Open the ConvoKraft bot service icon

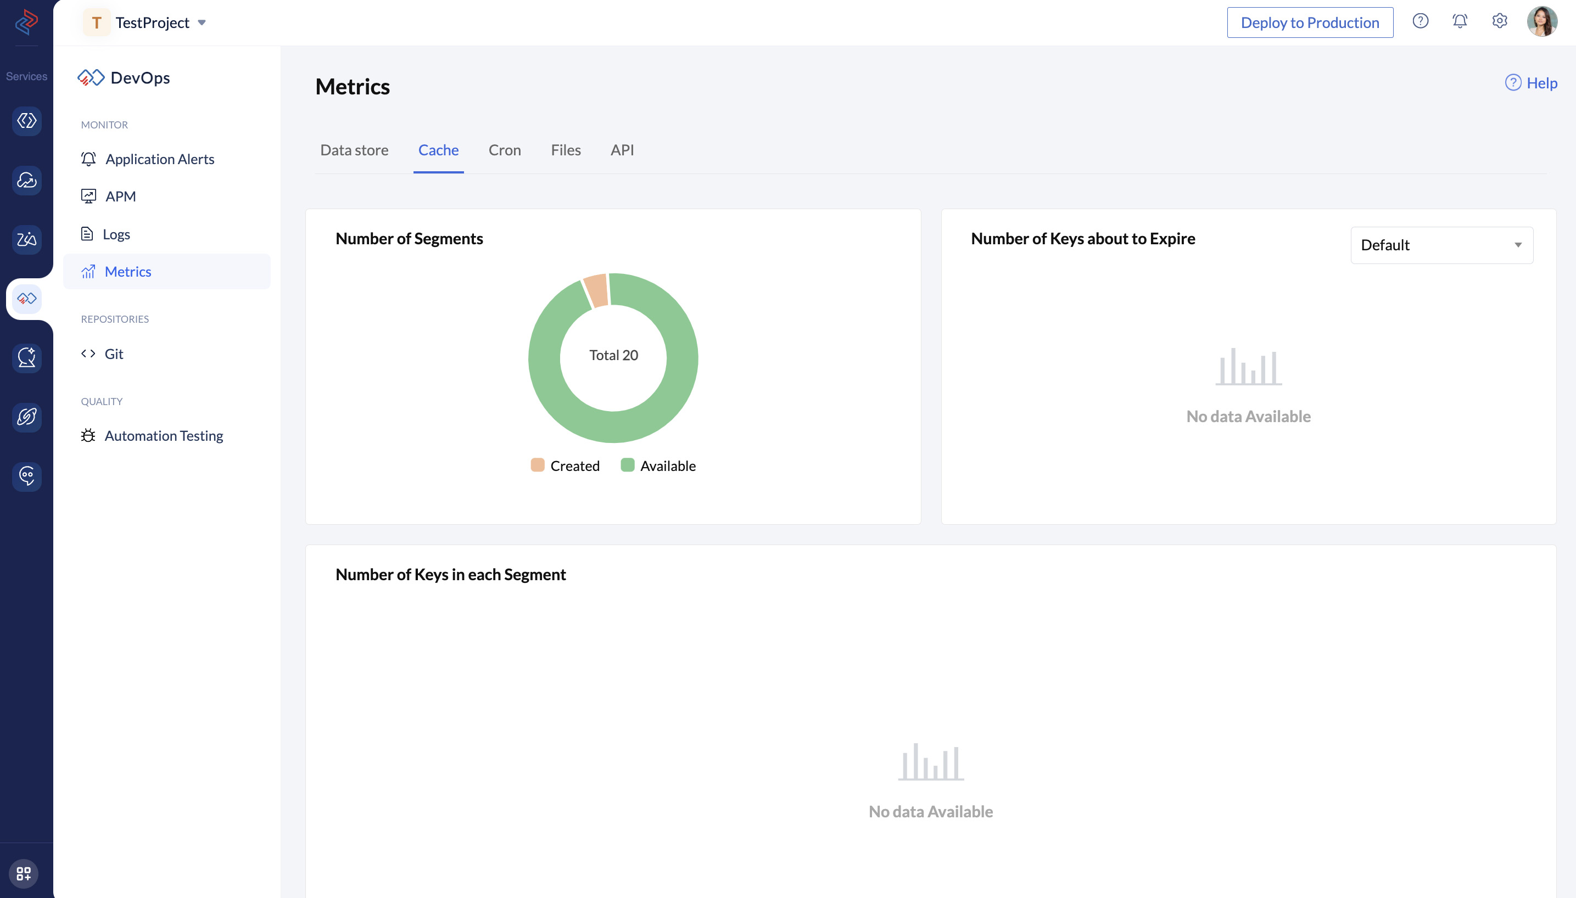[x=26, y=476]
